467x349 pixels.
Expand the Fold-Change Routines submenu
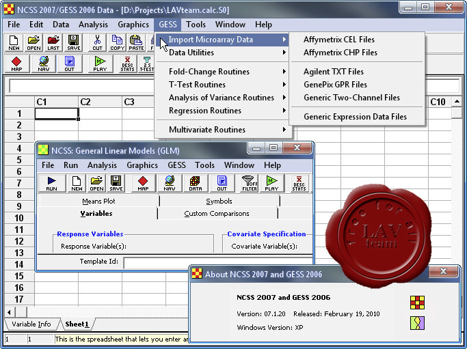click(222, 72)
